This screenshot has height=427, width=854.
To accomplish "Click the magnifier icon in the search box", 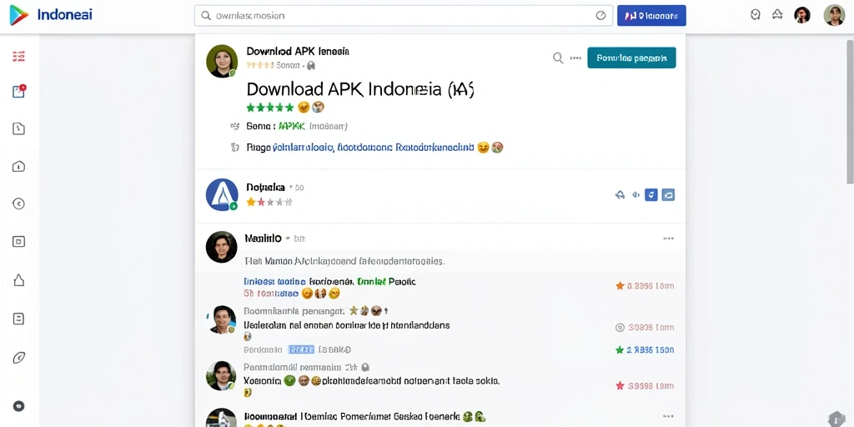I will tap(206, 16).
